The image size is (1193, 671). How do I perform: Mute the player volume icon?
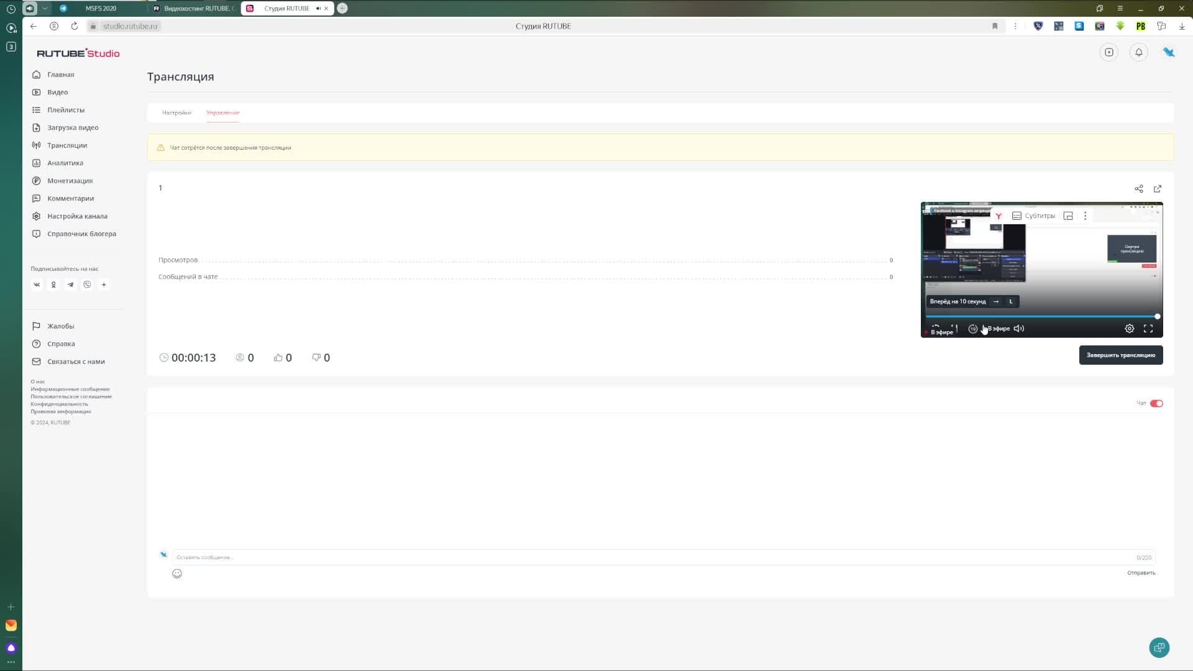tap(1018, 329)
